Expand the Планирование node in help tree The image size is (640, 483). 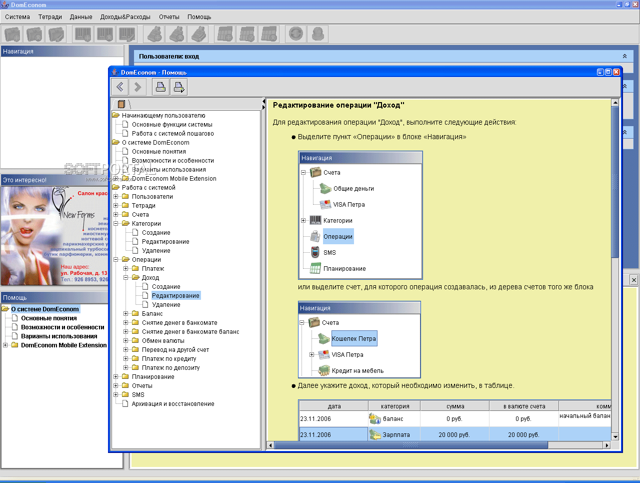[x=116, y=377]
